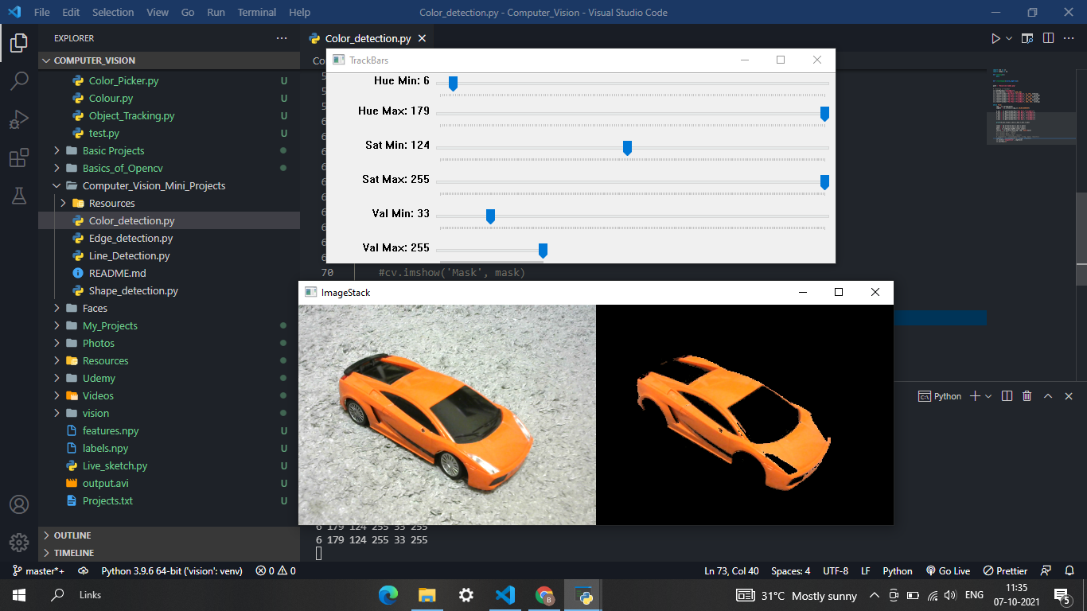Image resolution: width=1087 pixels, height=611 pixels.
Task: Kill the terminal using the trash icon
Action: point(1027,395)
